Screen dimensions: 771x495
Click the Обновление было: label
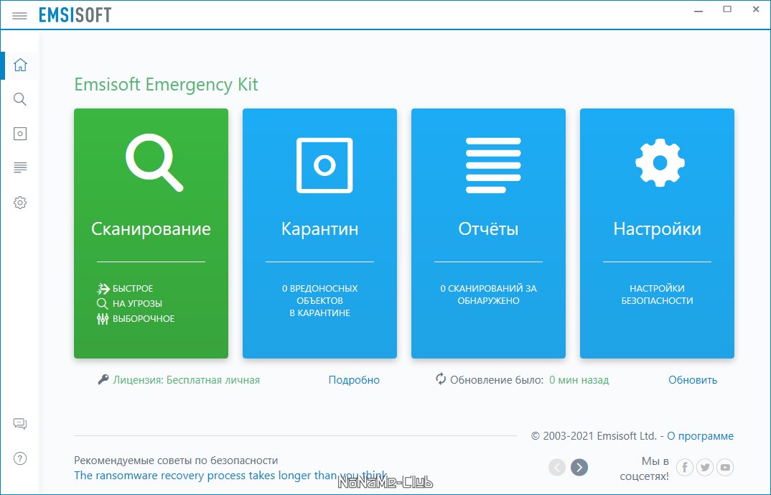click(497, 380)
